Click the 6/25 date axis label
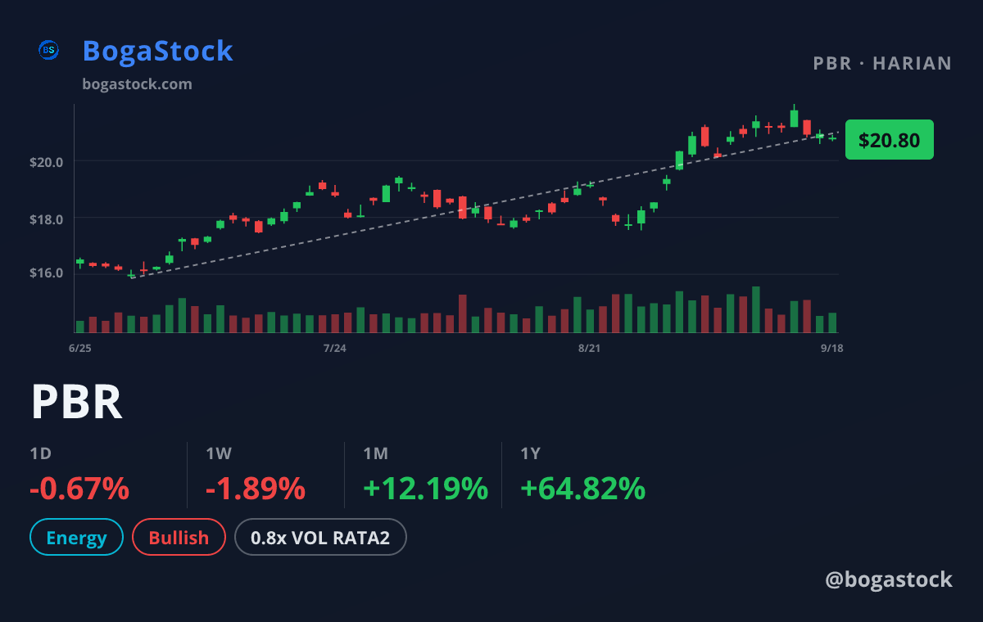This screenshot has height=622, width=983. pos(80,349)
